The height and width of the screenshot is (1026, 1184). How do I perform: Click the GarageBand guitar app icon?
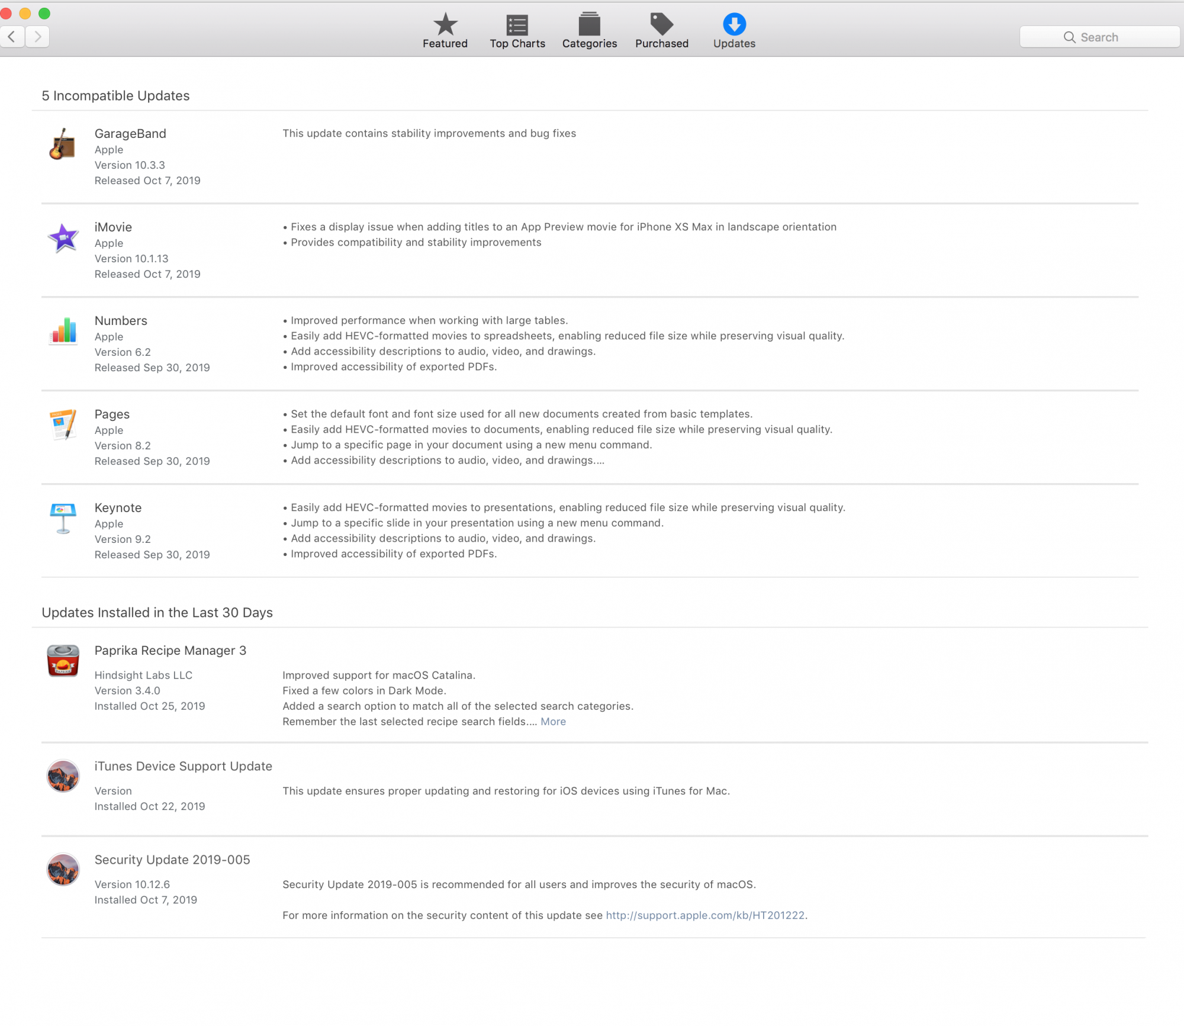(63, 145)
